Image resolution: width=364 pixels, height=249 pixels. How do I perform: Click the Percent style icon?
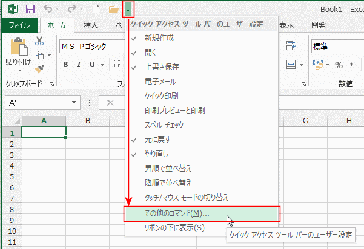coord(339,65)
